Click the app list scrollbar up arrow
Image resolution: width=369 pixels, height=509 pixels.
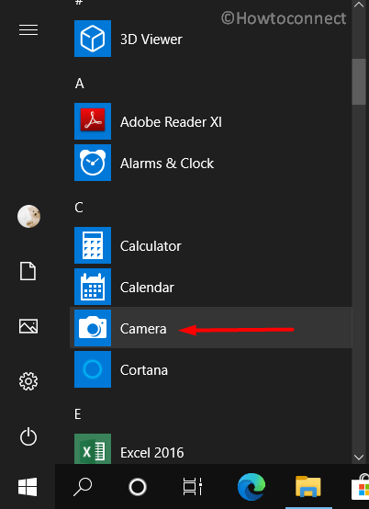(x=359, y=5)
